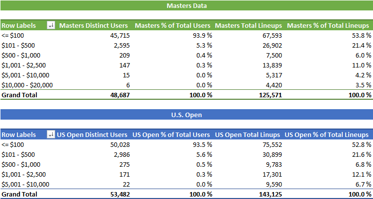This screenshot has height=199, width=373.
Task: Select the cell showing 3.5 %
Action: tap(363, 85)
